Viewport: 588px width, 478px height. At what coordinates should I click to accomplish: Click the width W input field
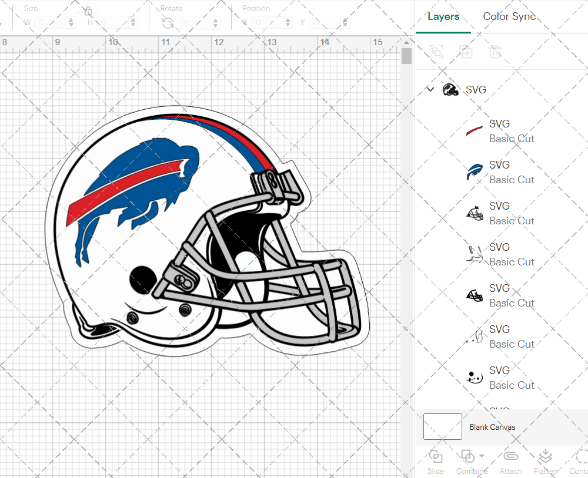coord(51,23)
